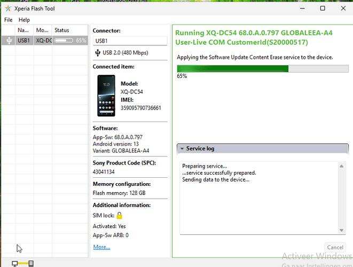Click the 65% text in the Status column
The width and height of the screenshot is (353, 267).
pyautogui.click(x=81, y=41)
